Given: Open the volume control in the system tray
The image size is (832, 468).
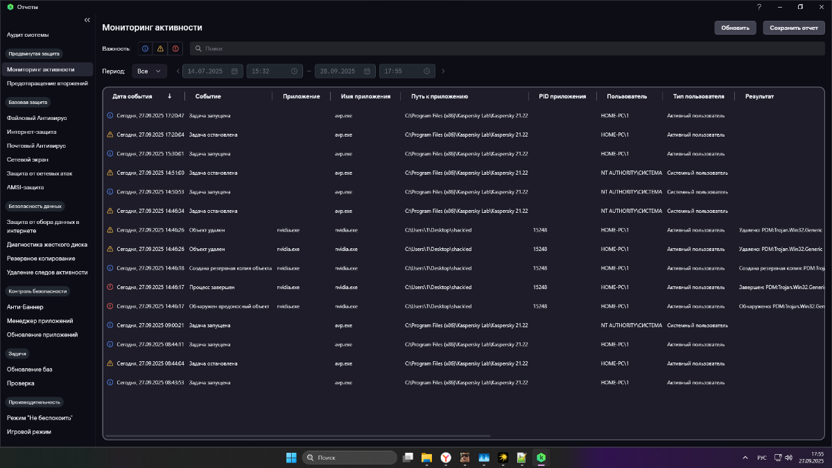Looking at the screenshot, I should click(x=788, y=458).
